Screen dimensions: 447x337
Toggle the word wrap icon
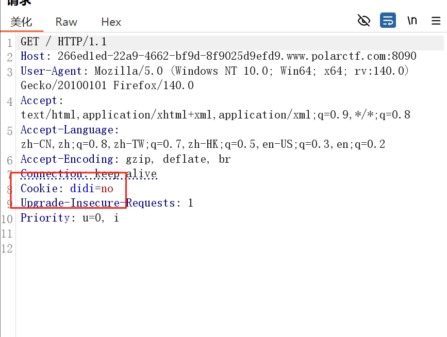coord(388,20)
